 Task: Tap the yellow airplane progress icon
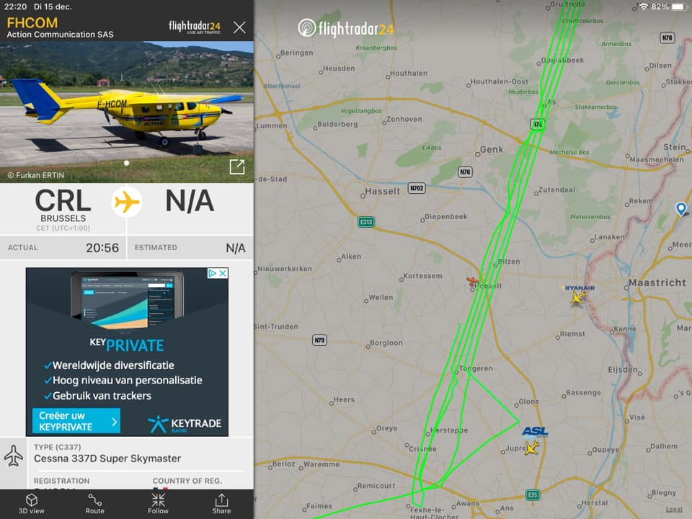[x=127, y=202]
